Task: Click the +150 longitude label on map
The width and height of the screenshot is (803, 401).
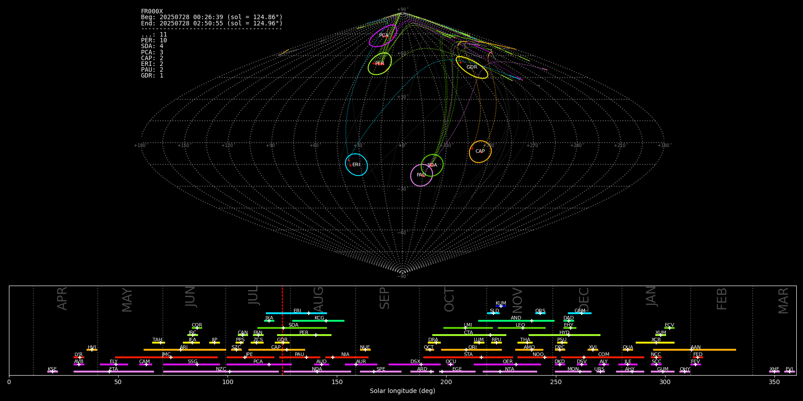Action: pyautogui.click(x=183, y=146)
